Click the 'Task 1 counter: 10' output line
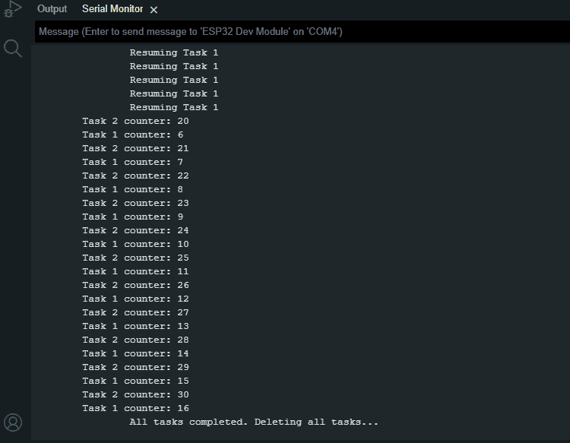This screenshot has width=570, height=443. [135, 244]
